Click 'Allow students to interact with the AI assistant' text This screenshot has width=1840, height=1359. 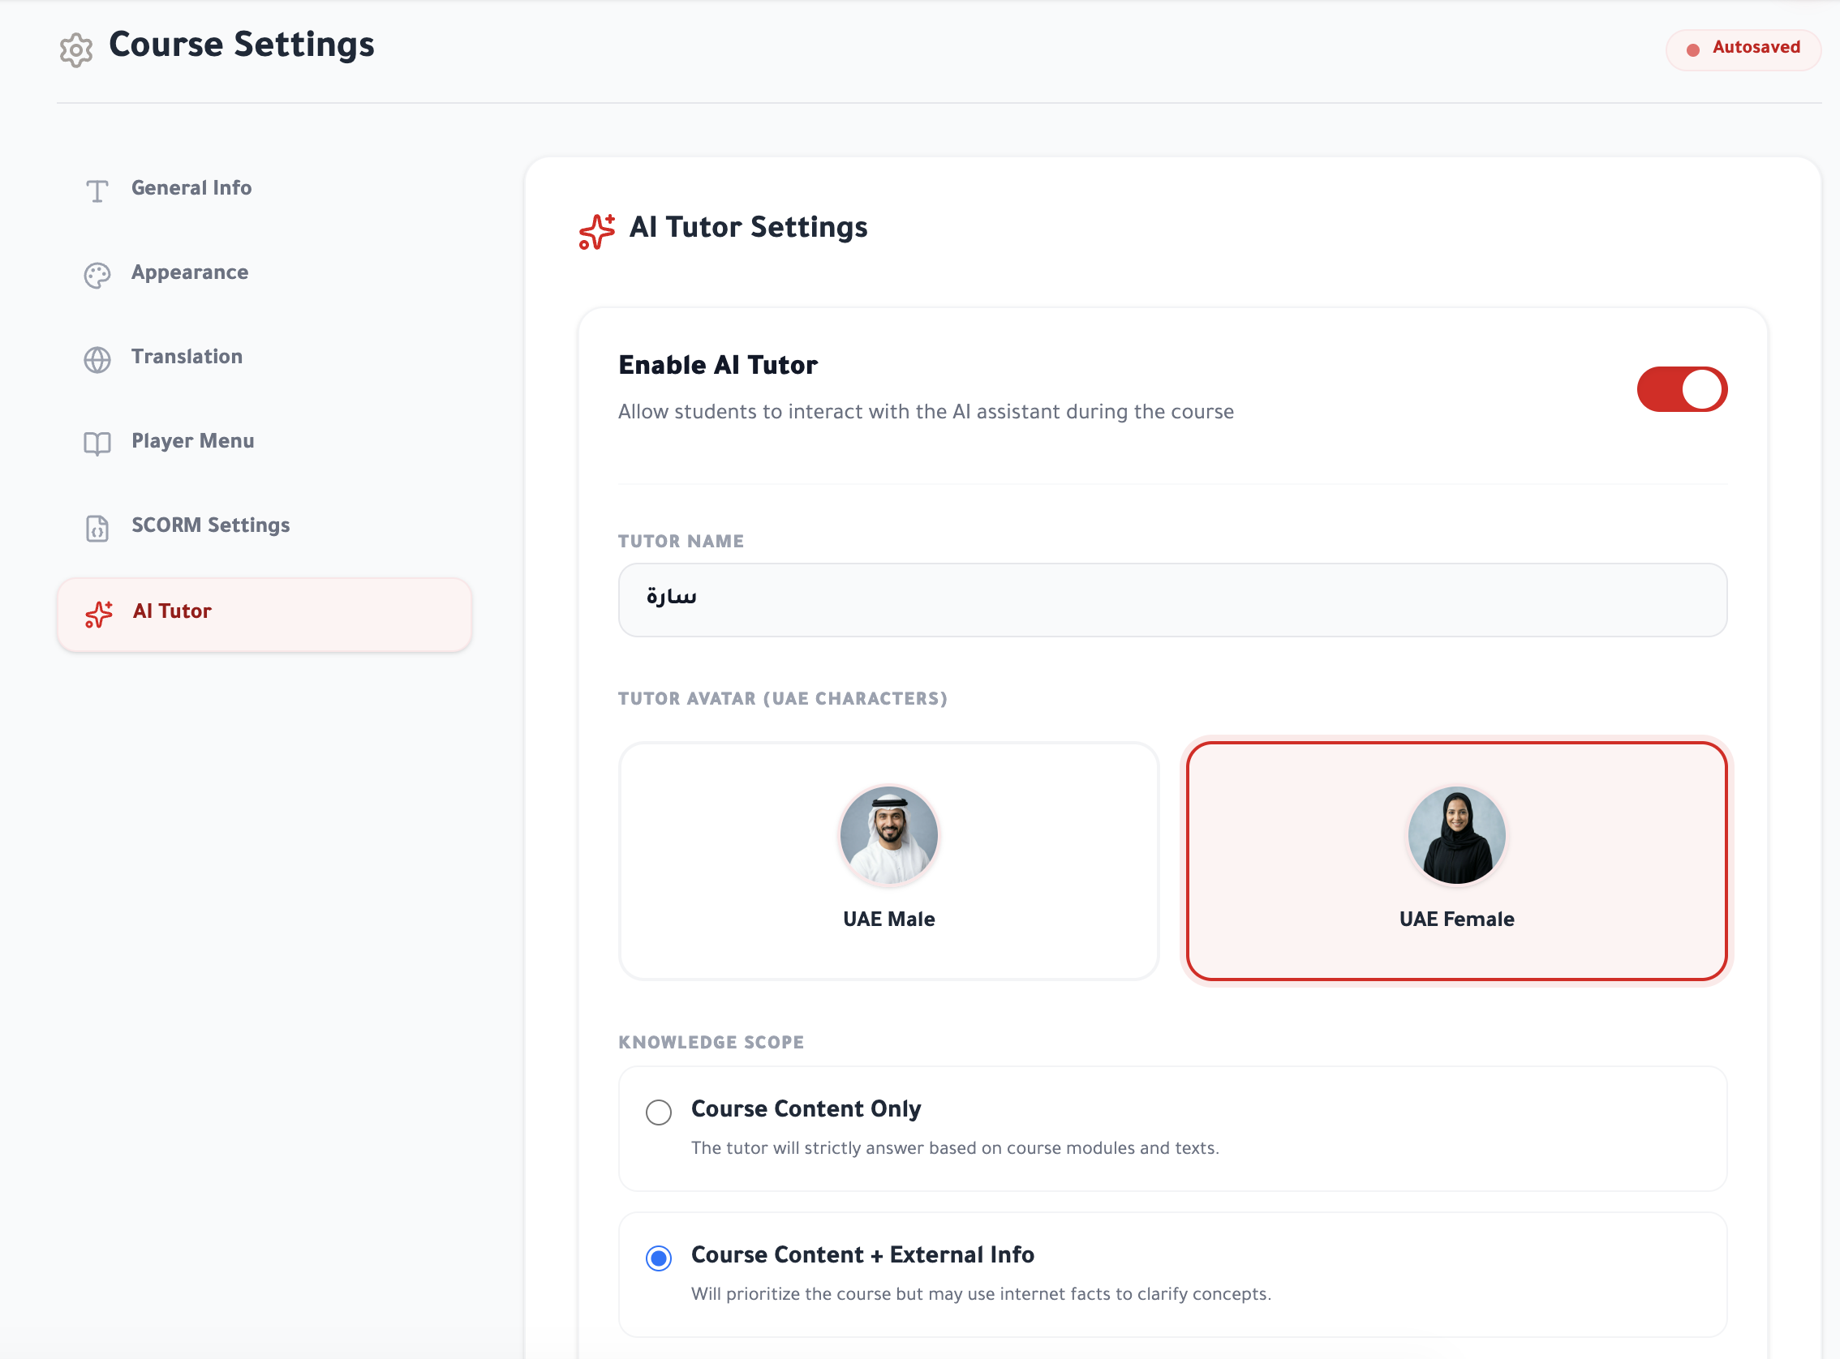(926, 412)
